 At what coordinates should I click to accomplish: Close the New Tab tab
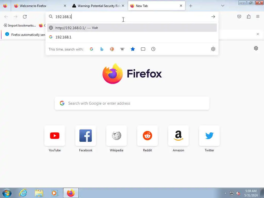point(181,6)
